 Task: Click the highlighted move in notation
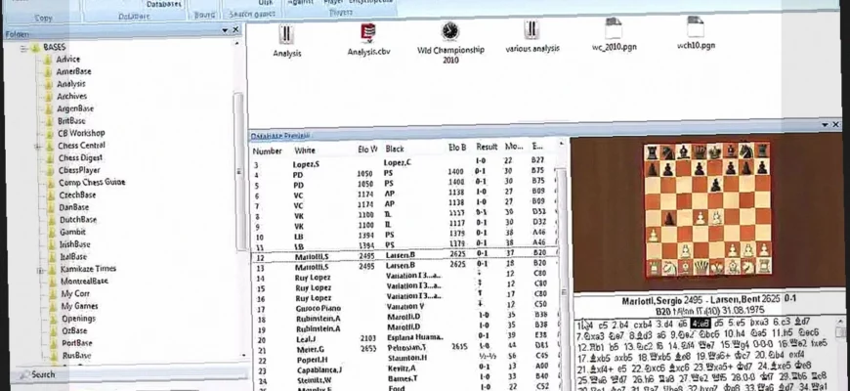700,324
